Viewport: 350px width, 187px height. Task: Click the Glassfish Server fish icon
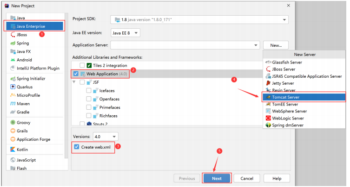pyautogui.click(x=268, y=62)
